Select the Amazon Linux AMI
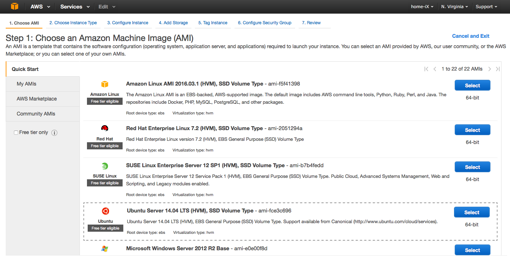Viewport: 510px width, 262px height. click(x=473, y=86)
